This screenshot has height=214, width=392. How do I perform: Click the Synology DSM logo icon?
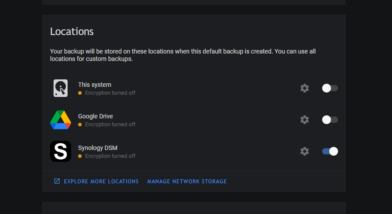(61, 151)
